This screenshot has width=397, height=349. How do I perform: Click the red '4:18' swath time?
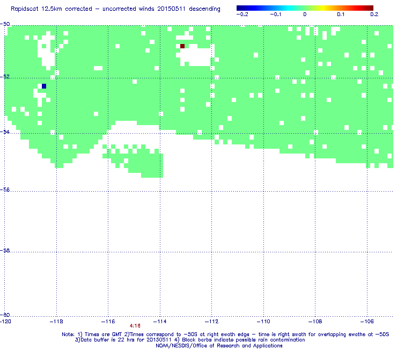(135, 326)
